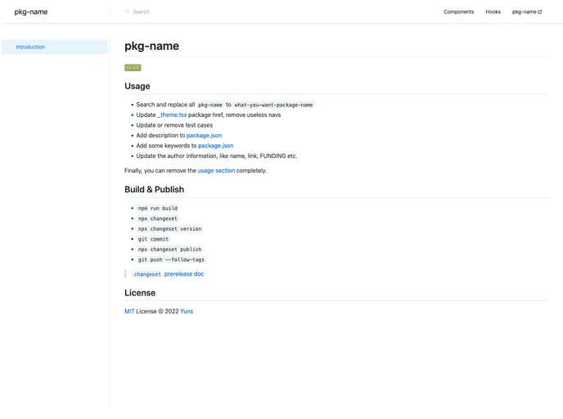Click the external link icon next to pkg-name

coord(539,11)
